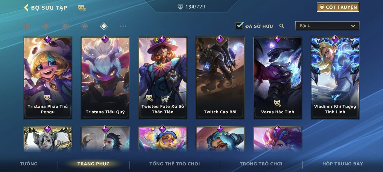The height and width of the screenshot is (172, 383).
Task: Select the hexagon rarity filter icon
Action: point(65,26)
